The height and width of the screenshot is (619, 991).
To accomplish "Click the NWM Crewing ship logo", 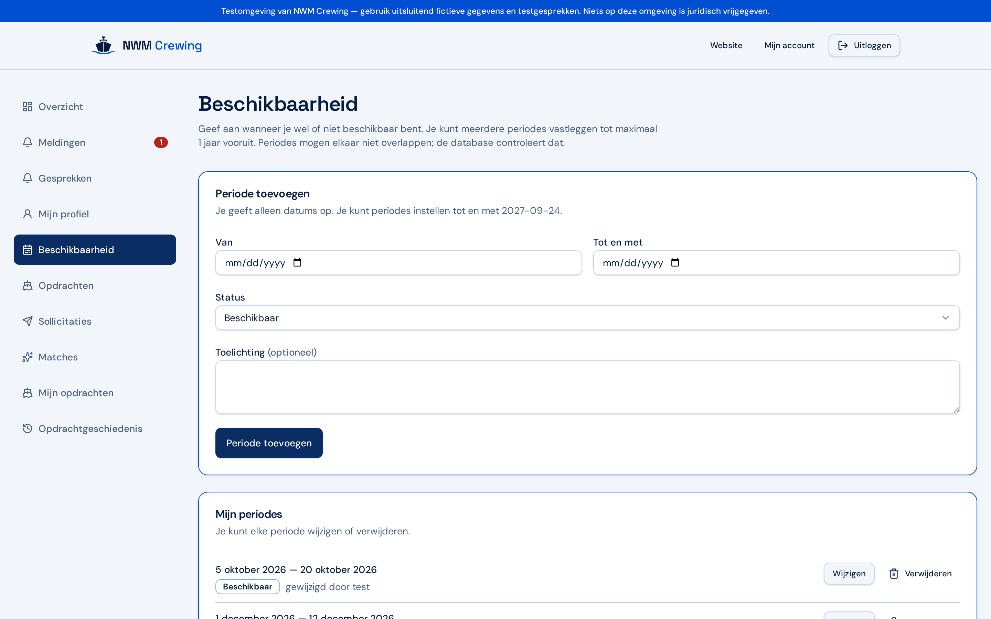I will coord(103,45).
